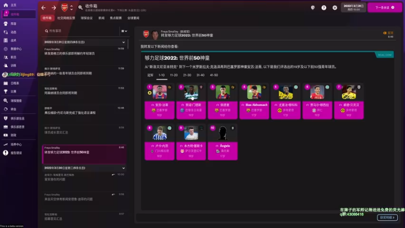Go forward with the right arrow

tap(54, 8)
